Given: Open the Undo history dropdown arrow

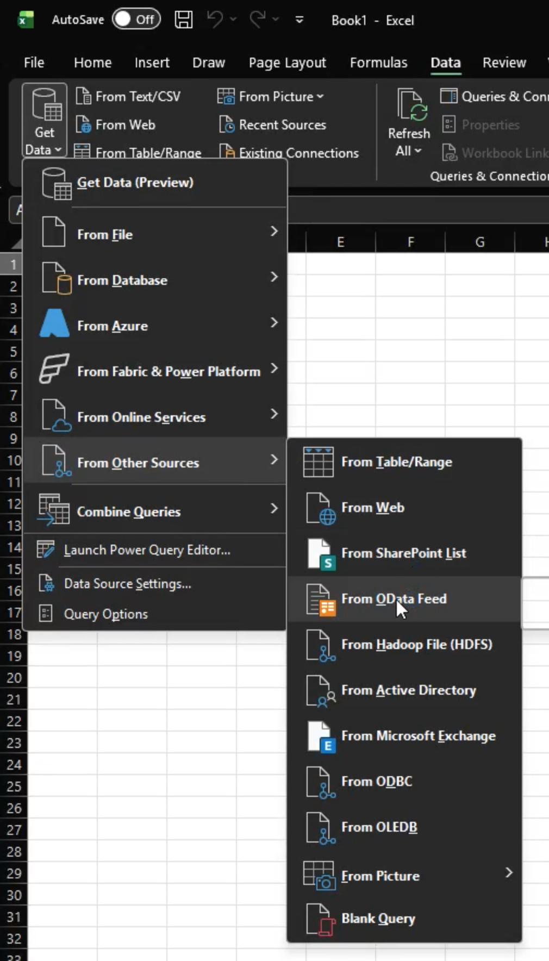Looking at the screenshot, I should (233, 20).
